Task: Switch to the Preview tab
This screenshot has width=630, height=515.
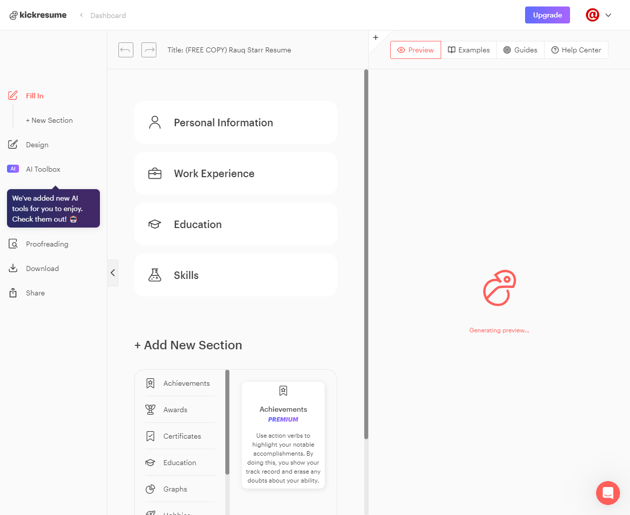Action: (416, 50)
